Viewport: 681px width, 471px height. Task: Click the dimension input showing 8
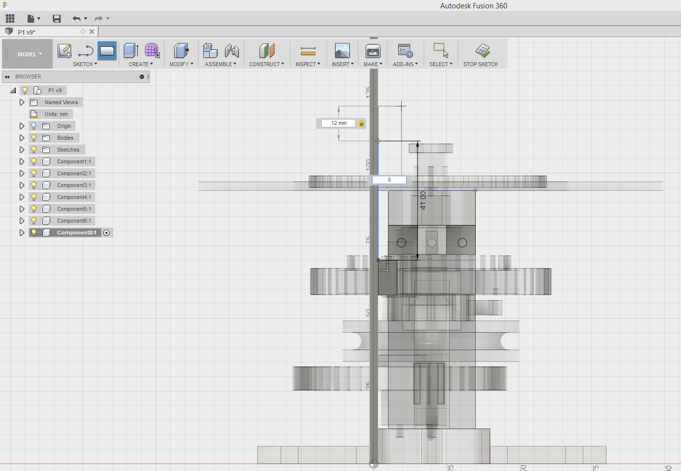[x=389, y=180]
